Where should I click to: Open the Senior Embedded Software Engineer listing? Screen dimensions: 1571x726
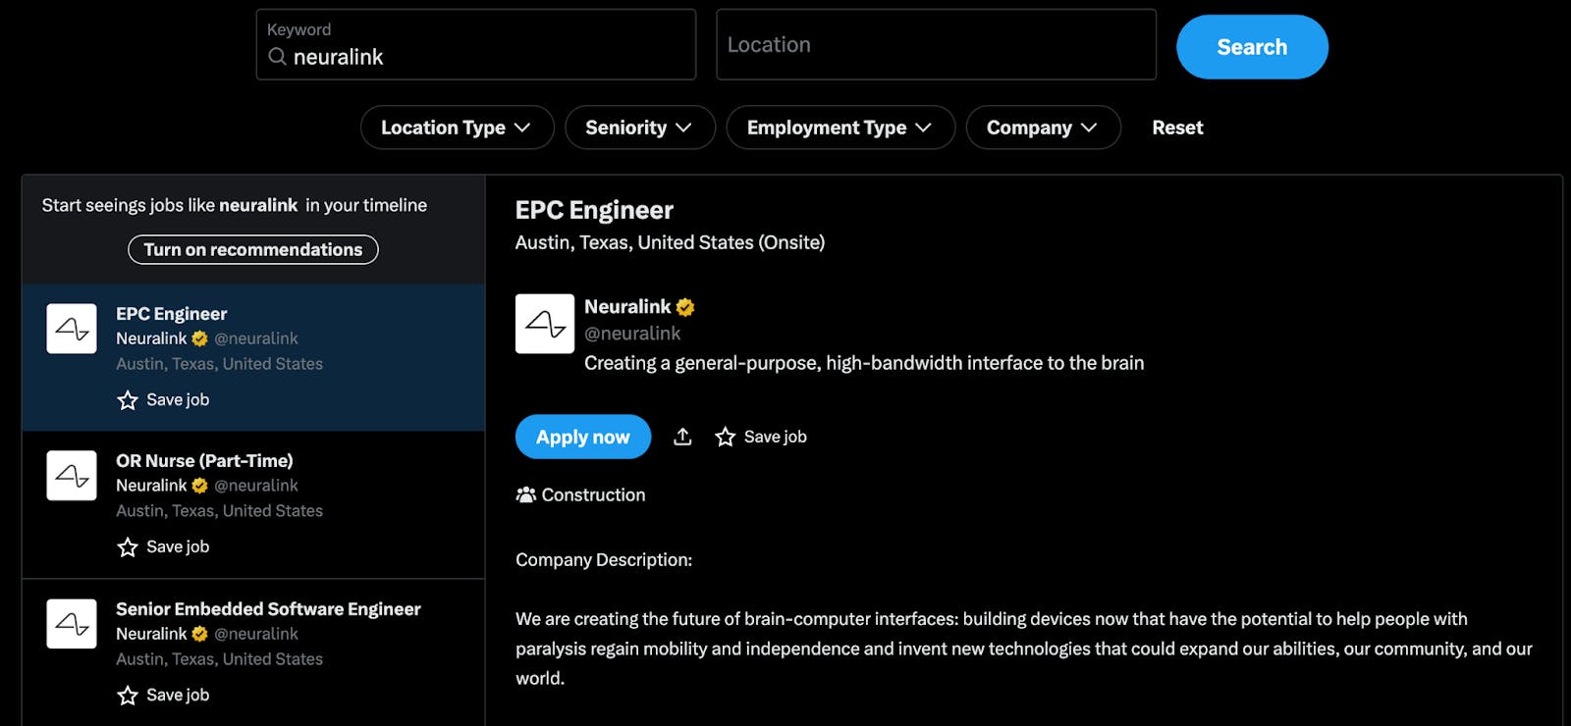pos(268,609)
